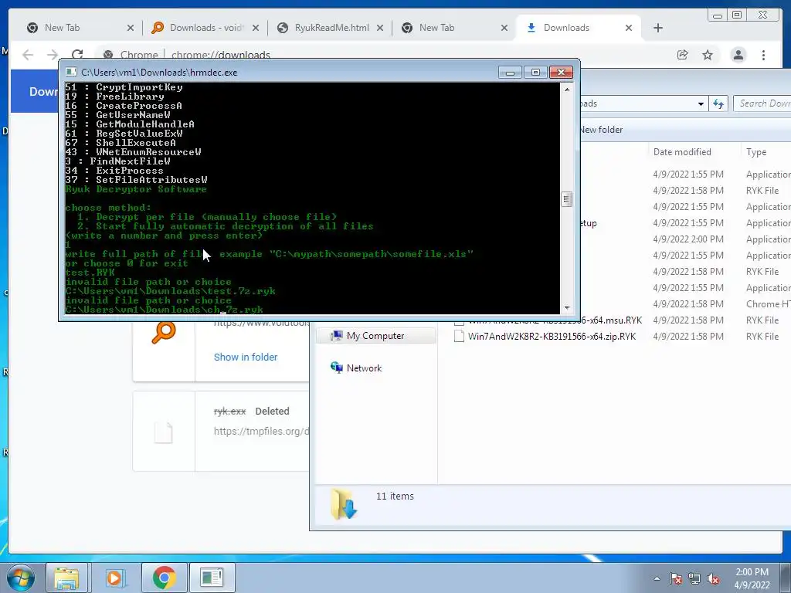Click Chrome icon on taskbar
This screenshot has height=593, width=791.
tap(164, 578)
